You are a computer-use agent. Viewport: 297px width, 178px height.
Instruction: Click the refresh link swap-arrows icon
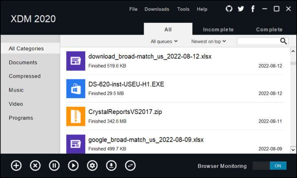[x=130, y=166]
